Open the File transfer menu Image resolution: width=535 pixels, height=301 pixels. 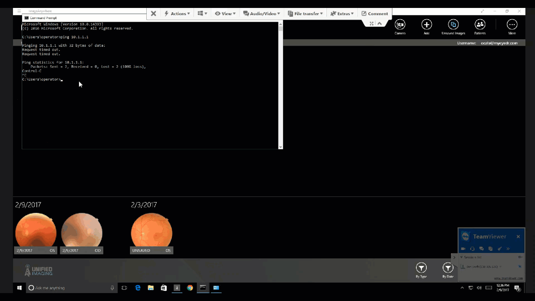(x=306, y=13)
